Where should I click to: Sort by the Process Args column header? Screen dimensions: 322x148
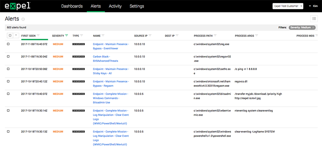click(x=244, y=36)
